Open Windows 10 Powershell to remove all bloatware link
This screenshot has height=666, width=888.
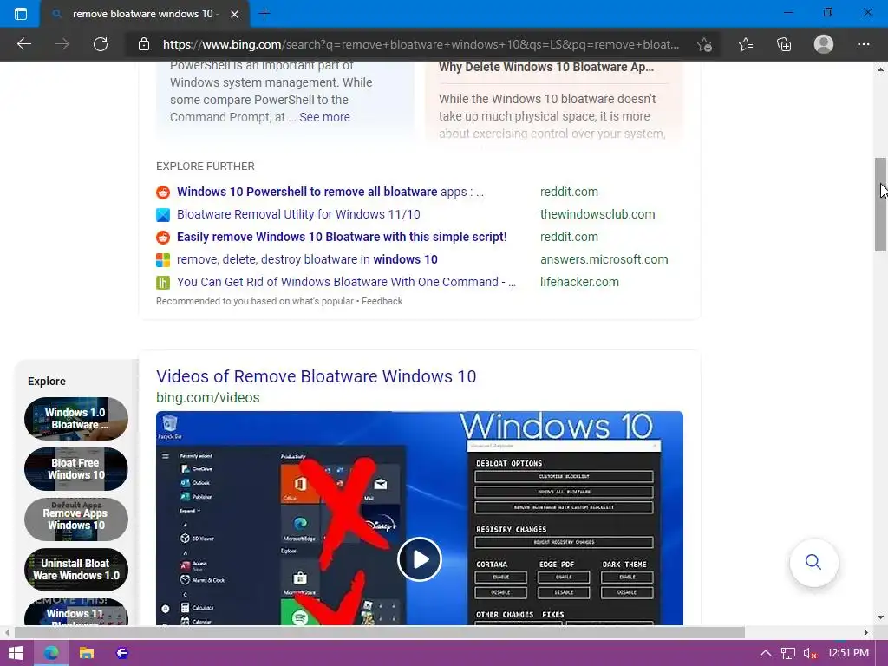(x=330, y=192)
